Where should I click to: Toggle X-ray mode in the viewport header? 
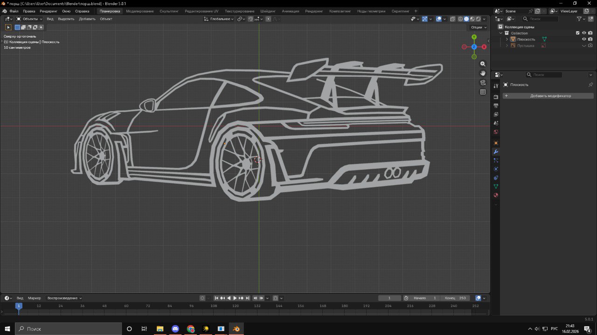[452, 19]
